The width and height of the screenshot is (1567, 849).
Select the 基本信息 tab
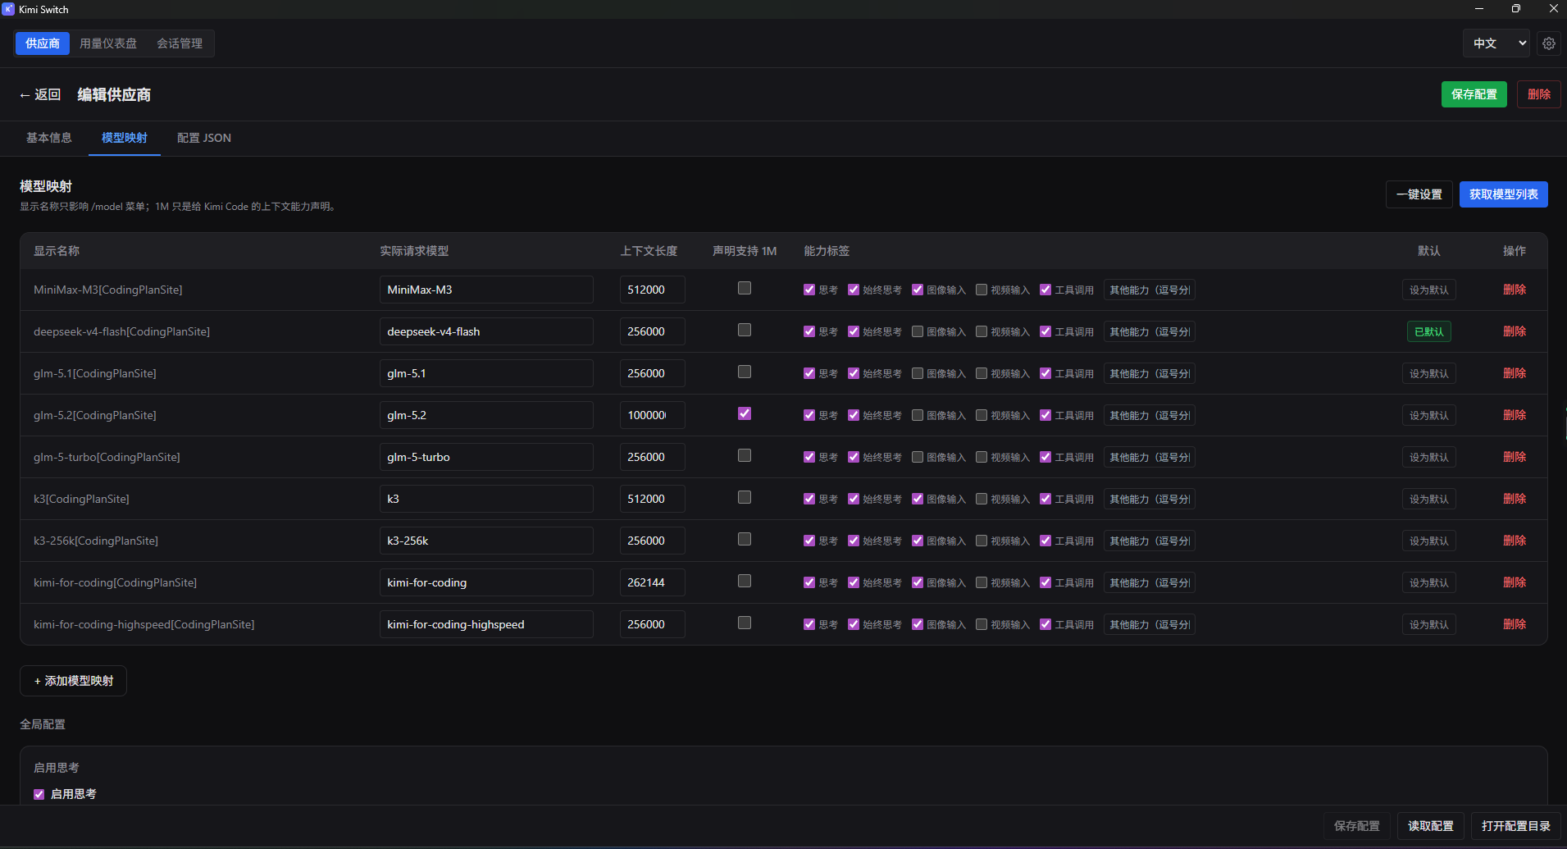click(x=49, y=138)
